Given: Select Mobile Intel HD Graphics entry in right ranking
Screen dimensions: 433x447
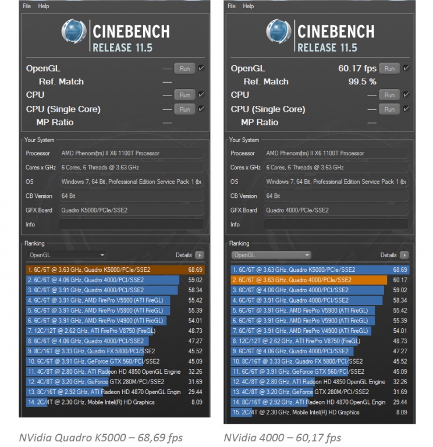Looking at the screenshot, I should coord(320,412).
